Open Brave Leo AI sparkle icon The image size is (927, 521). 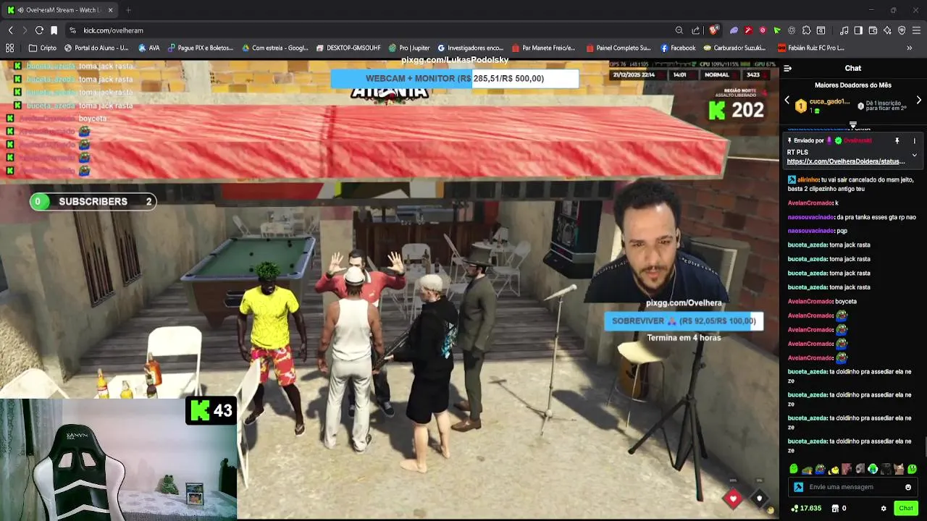887,30
